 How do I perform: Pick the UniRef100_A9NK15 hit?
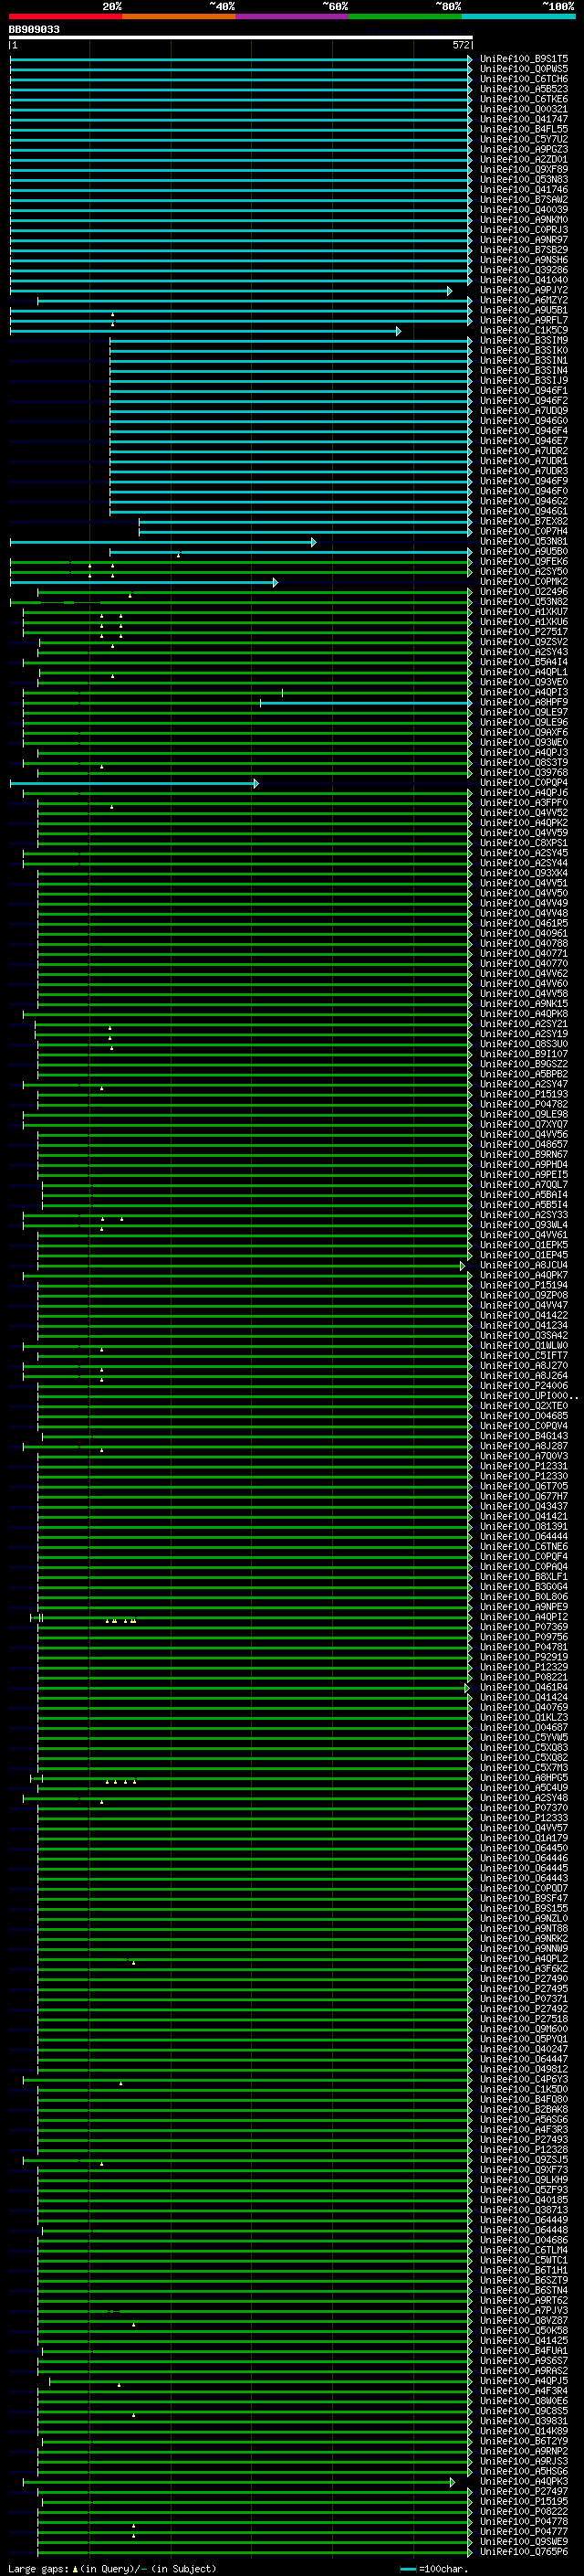pos(523,1004)
